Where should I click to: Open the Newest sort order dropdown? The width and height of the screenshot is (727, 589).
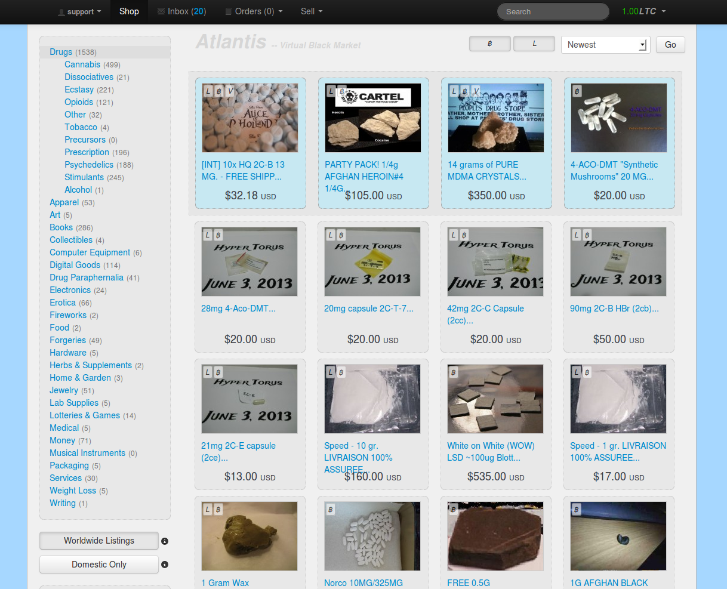point(605,45)
